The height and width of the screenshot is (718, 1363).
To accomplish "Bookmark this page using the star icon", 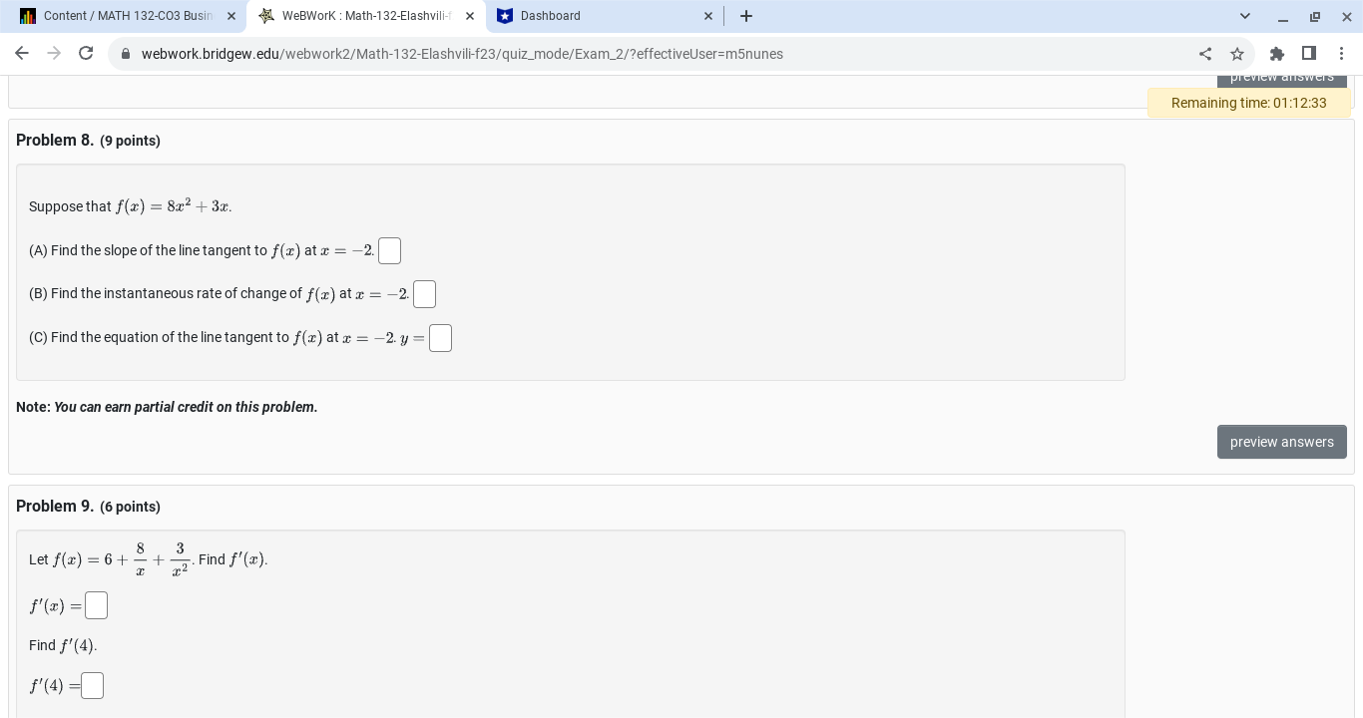I will coord(1237,54).
